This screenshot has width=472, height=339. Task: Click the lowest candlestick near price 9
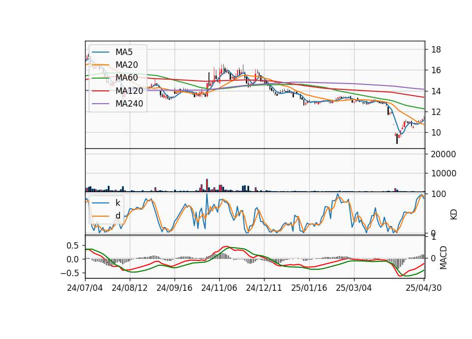[x=397, y=139]
